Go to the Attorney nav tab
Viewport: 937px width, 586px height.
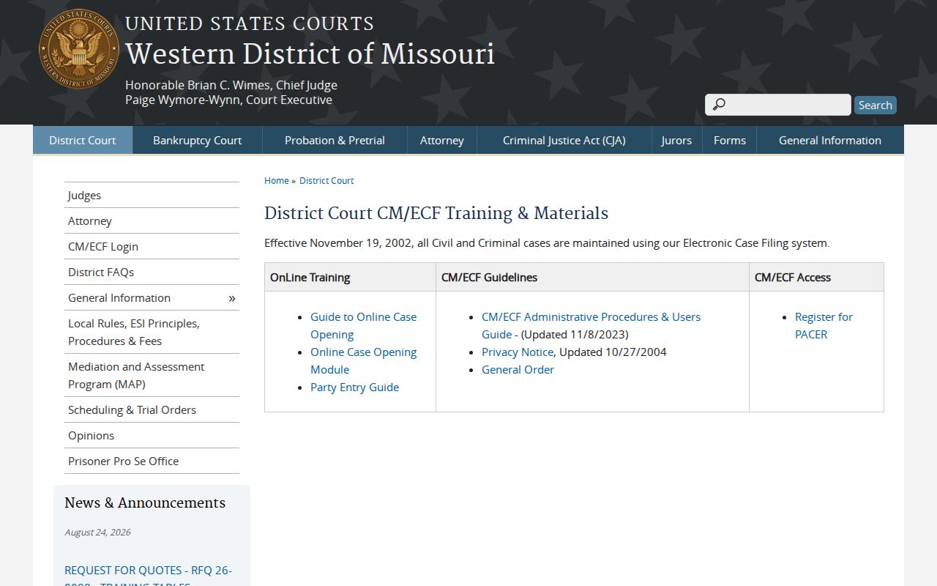442,140
